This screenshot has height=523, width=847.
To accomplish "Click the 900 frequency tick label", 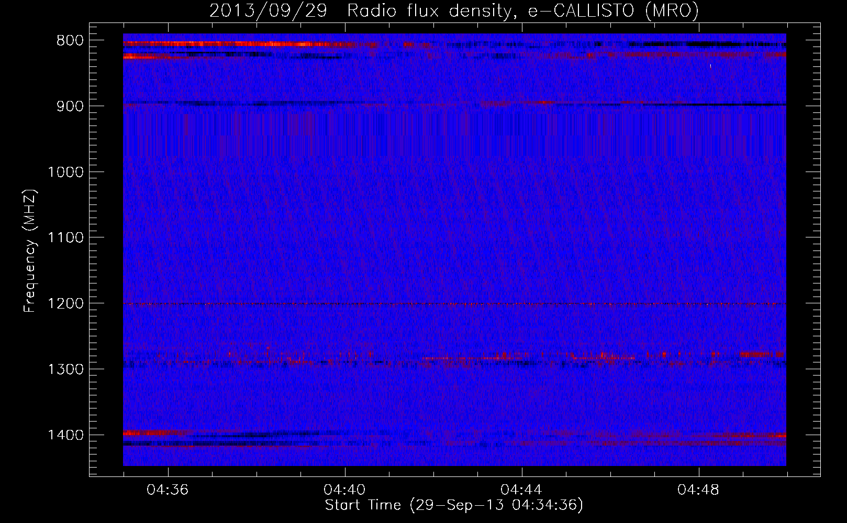I will tap(70, 106).
